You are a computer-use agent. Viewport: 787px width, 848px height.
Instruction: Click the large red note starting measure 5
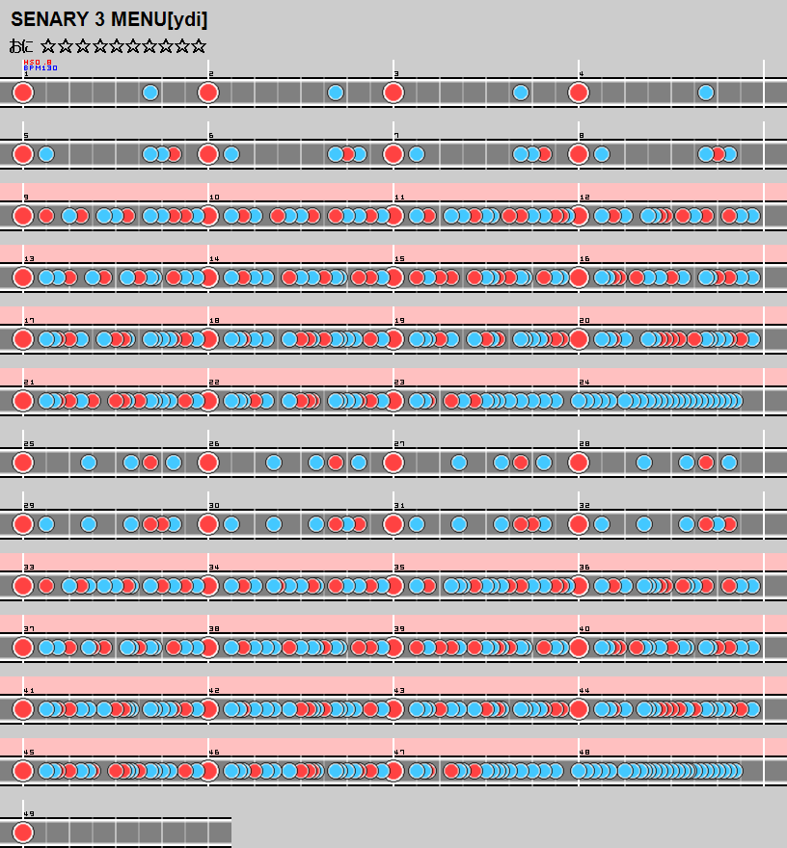coord(23,154)
